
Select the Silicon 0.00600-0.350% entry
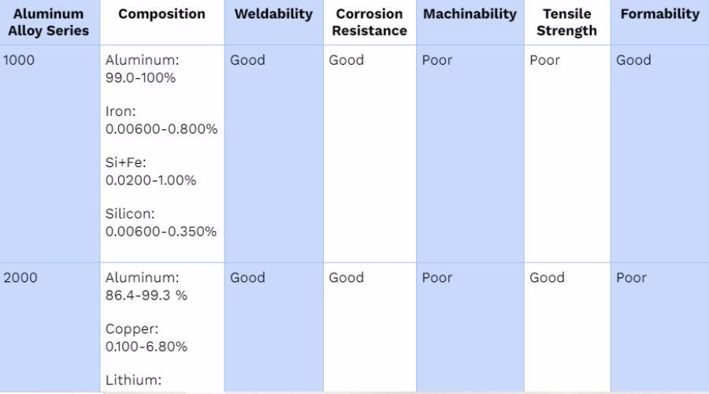(161, 222)
